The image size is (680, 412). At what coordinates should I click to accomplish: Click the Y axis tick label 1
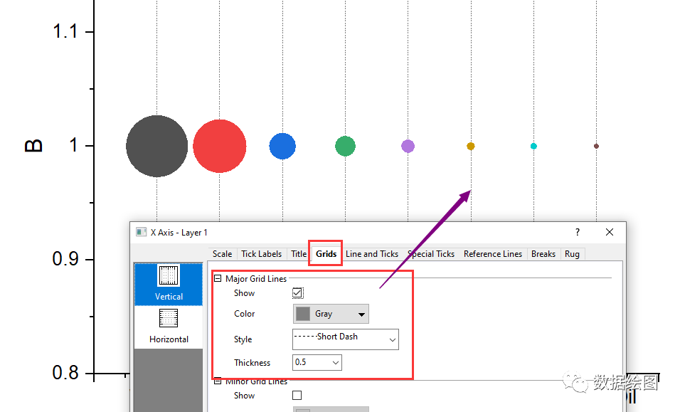(x=74, y=145)
